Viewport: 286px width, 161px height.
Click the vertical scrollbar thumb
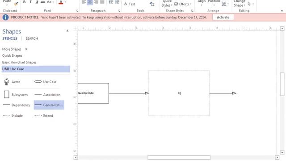point(282,84)
